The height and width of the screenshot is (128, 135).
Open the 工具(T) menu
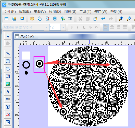[x=85, y=12]
